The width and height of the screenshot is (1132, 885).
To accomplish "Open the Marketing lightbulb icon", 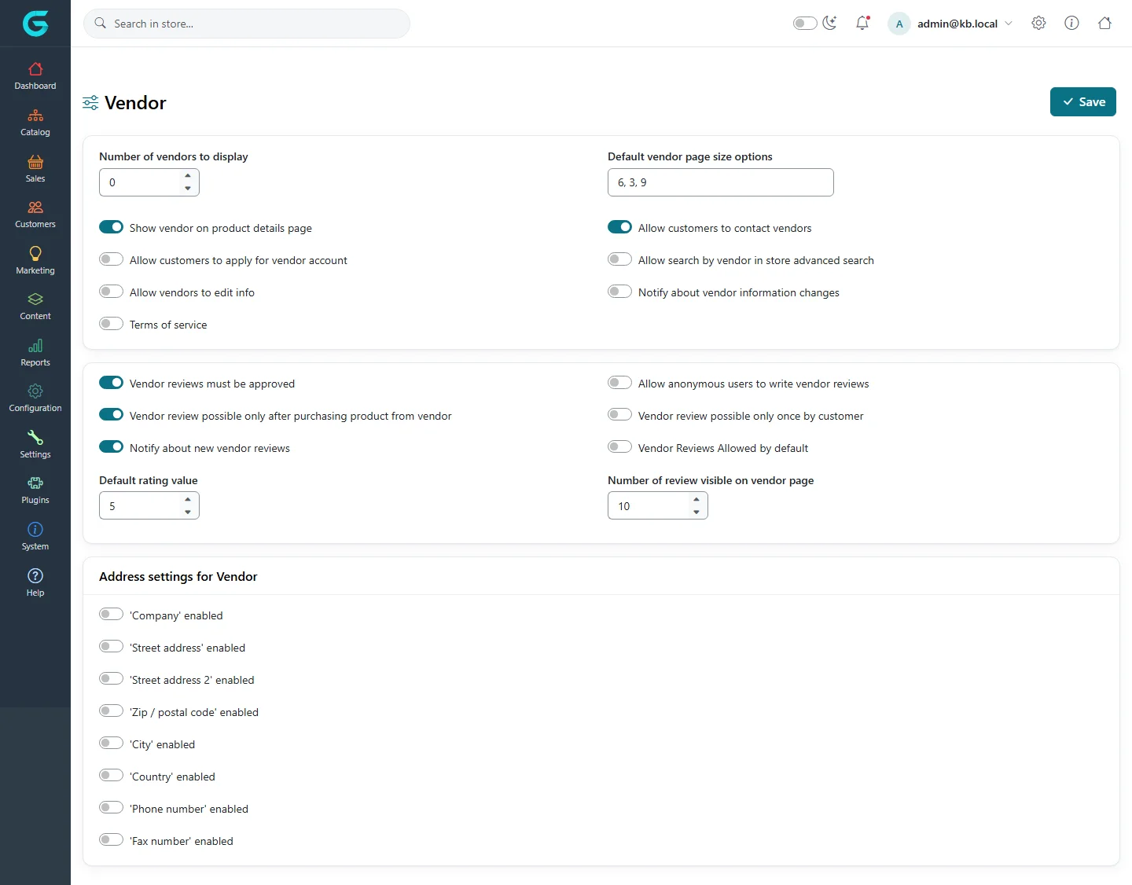I will click(x=35, y=253).
